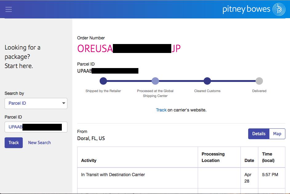Viewport: 290px width, 194px height.
Task: Switch to the Details view tab
Action: 259,134
